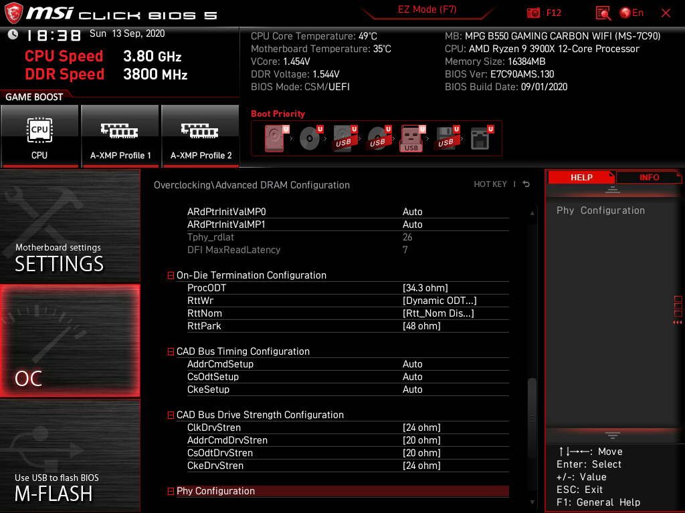Click the DDR Speed 3800 MHz readout
685x513 pixels.
pyautogui.click(x=106, y=74)
